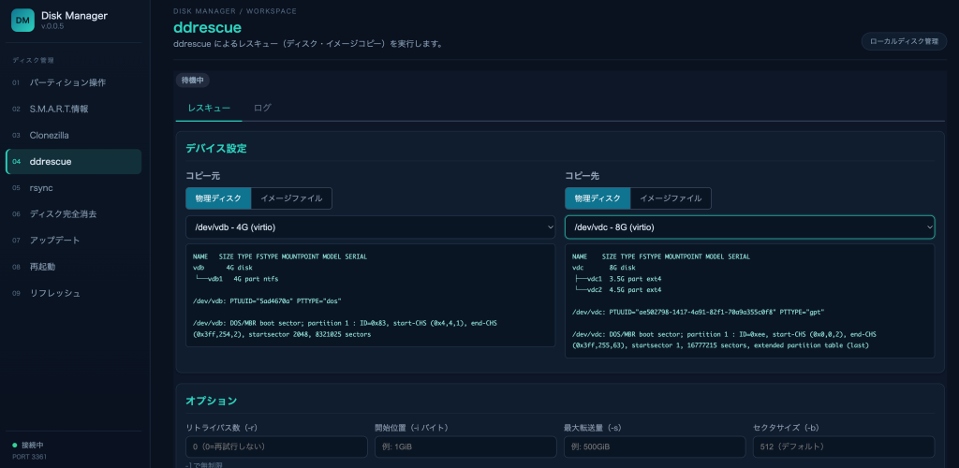The image size is (959, 468).
Task: Choose 物理ディスク for コピー元
Action: pyautogui.click(x=218, y=198)
